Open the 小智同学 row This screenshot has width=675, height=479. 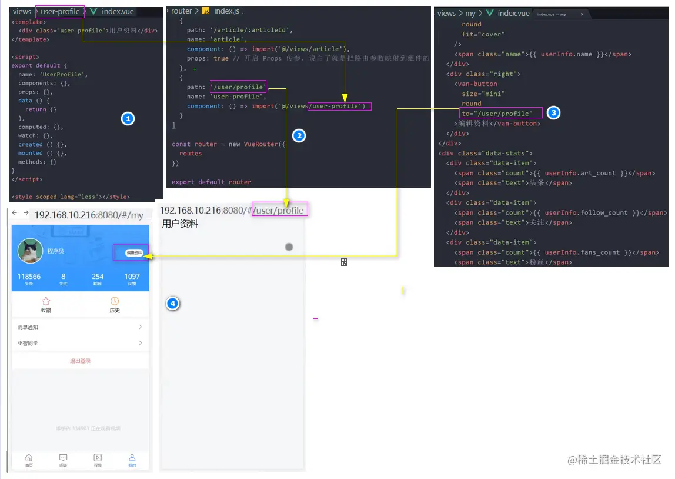pyautogui.click(x=80, y=343)
